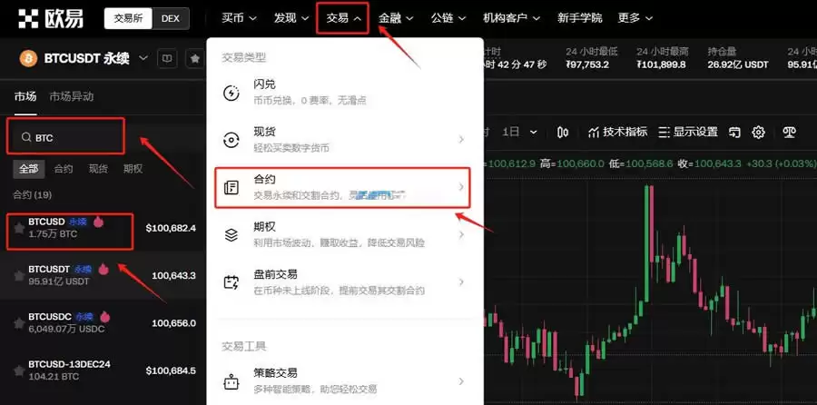Expand the 公链 menu
817x405 pixels.
pyautogui.click(x=448, y=18)
